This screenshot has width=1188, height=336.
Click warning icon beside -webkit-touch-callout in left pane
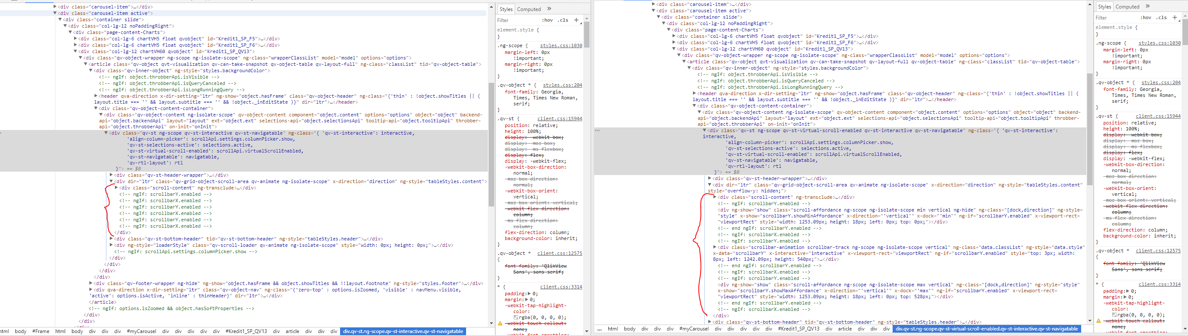500,324
